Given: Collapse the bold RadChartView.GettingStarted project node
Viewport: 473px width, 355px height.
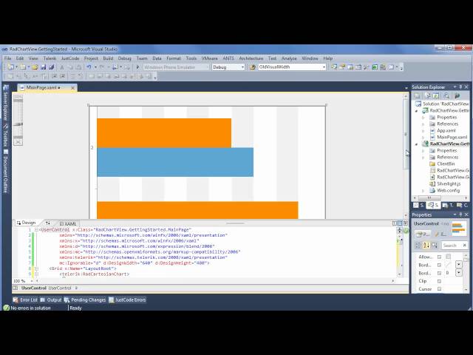Looking at the screenshot, I should click(x=417, y=144).
